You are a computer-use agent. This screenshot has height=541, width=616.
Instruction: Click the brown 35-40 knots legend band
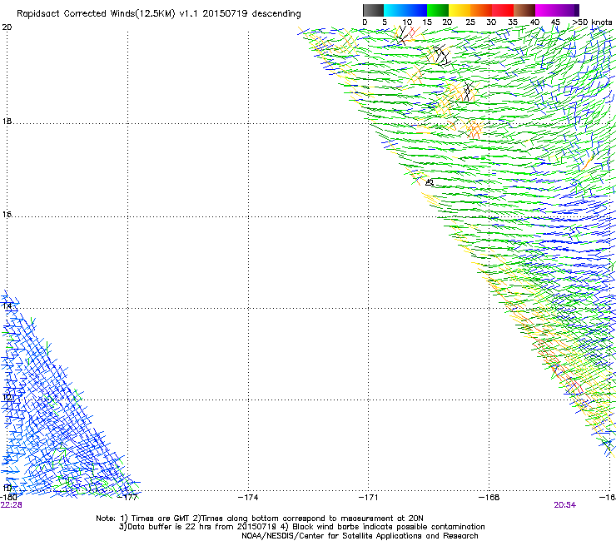tap(524, 10)
